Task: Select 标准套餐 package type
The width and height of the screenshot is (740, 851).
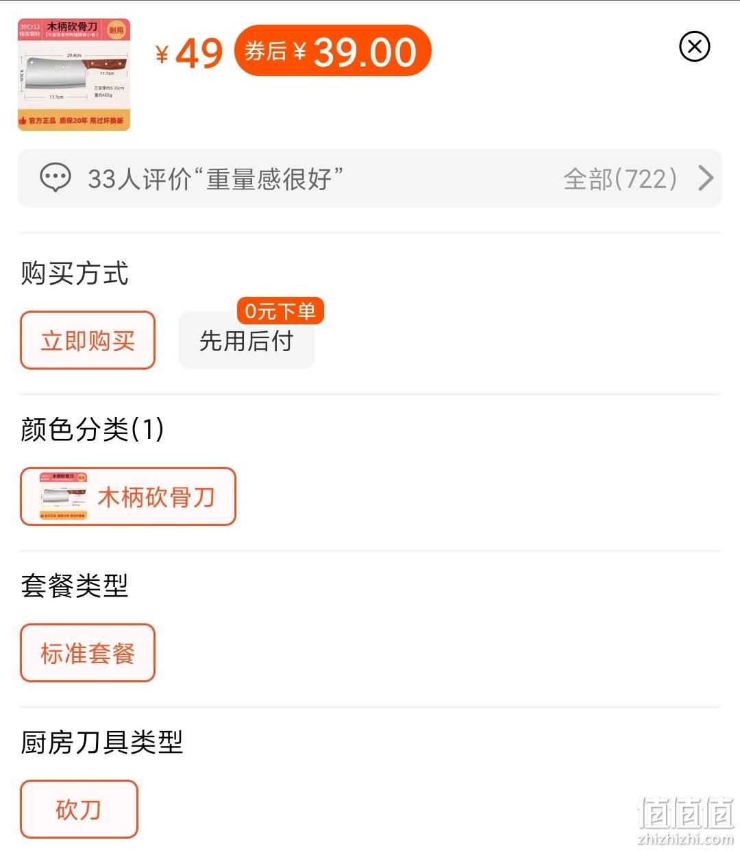Action: (88, 653)
